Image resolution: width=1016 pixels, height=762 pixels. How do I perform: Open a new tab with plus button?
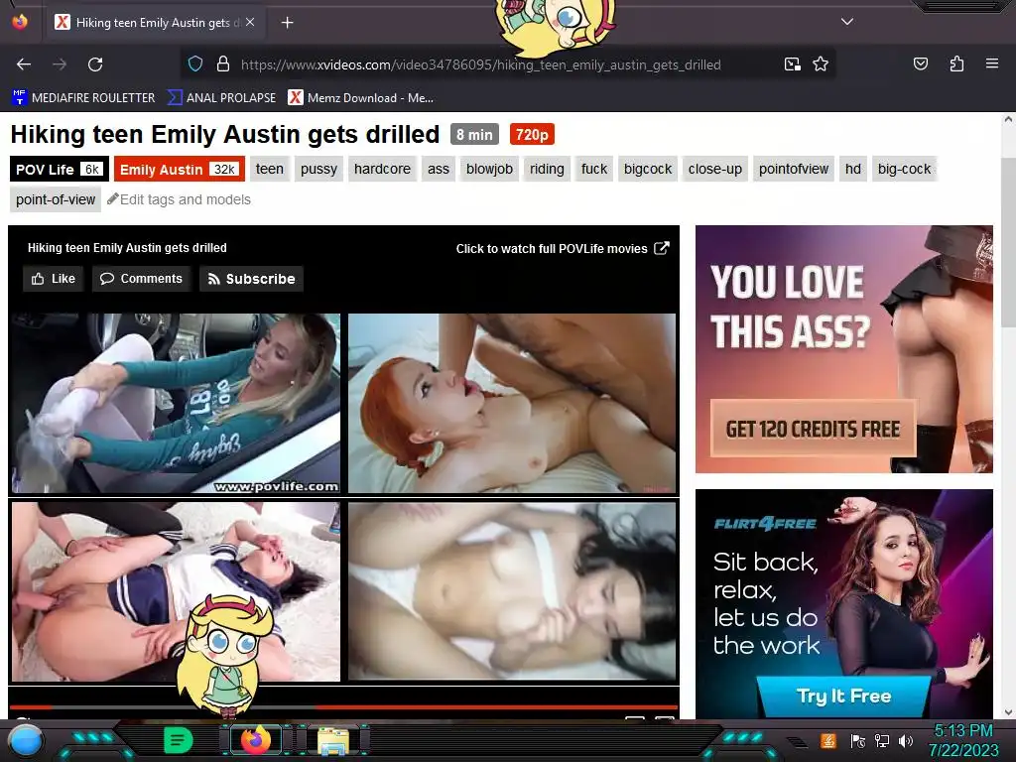(287, 23)
